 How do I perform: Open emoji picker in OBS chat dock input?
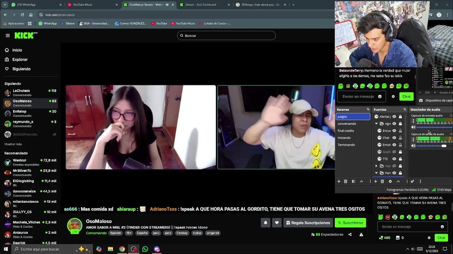tap(380, 96)
